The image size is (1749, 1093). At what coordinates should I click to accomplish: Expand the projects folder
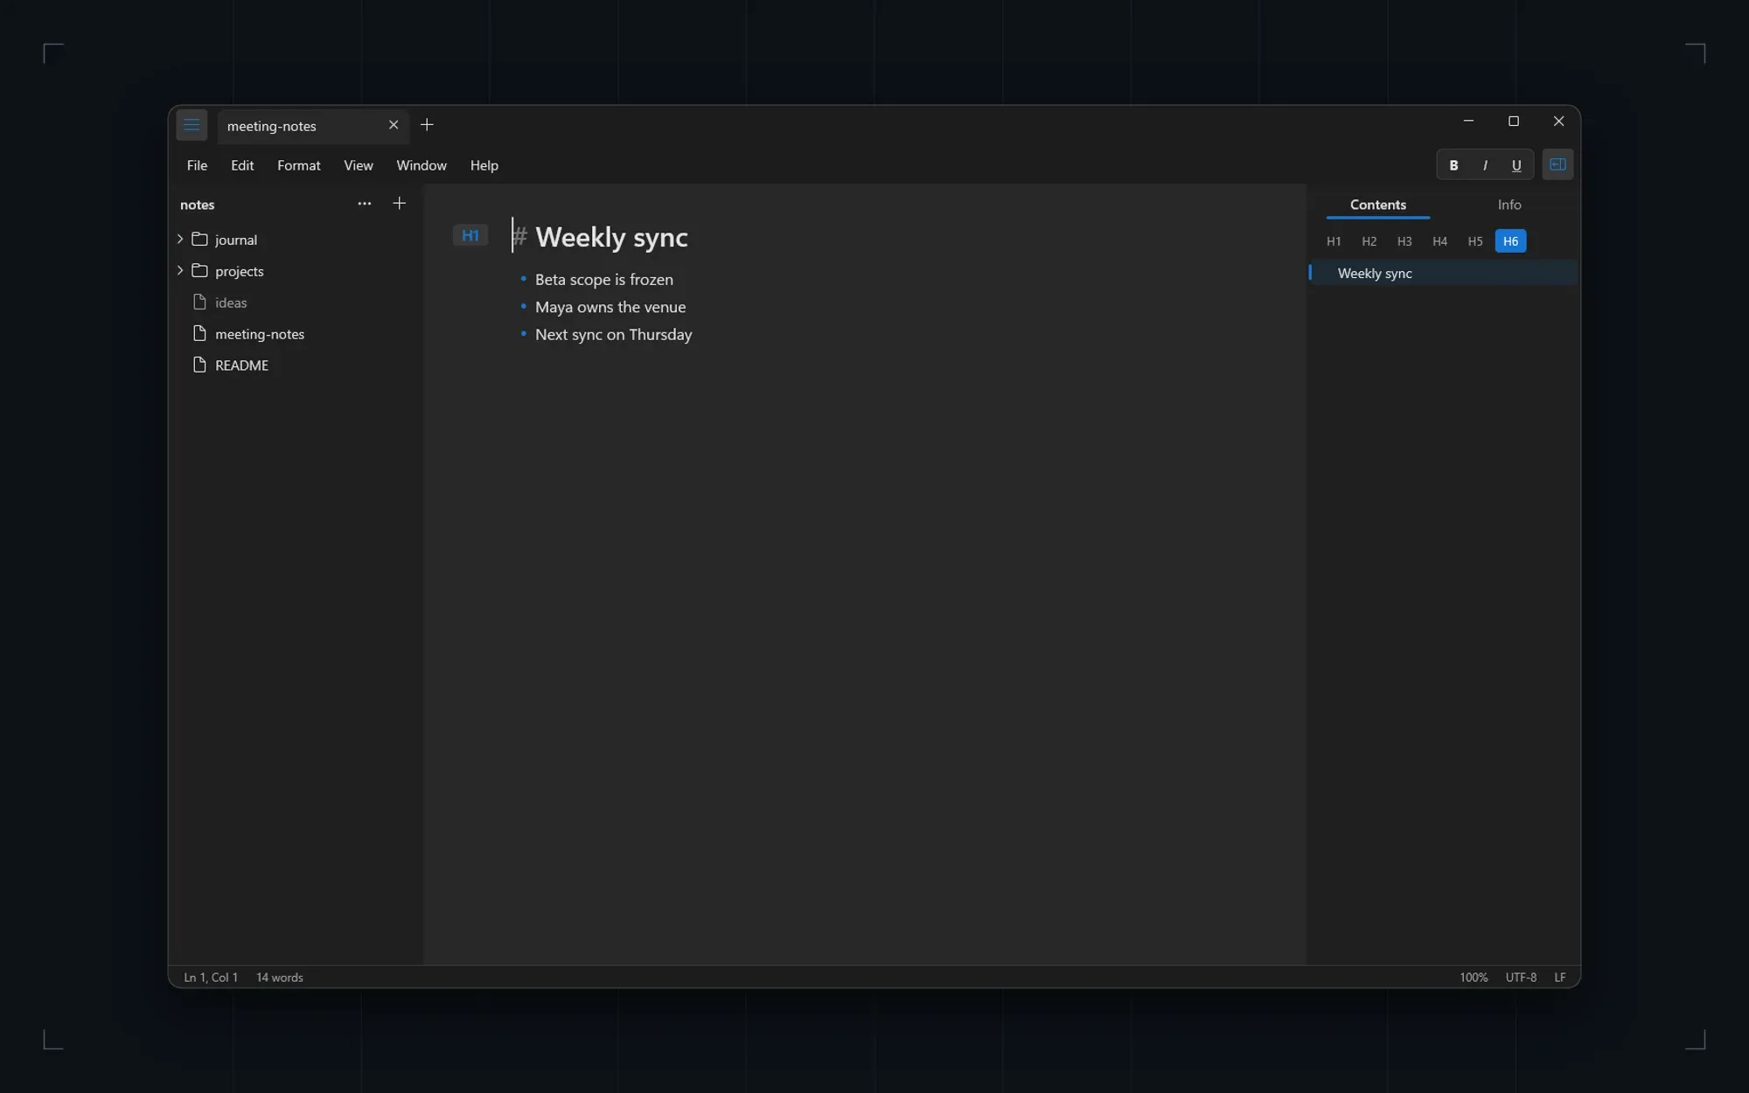180,270
